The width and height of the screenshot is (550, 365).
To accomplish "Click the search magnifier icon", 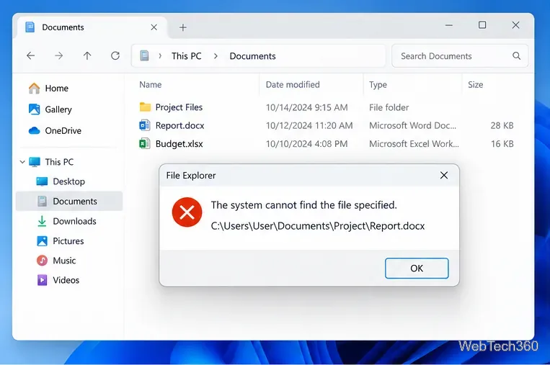I will point(516,55).
